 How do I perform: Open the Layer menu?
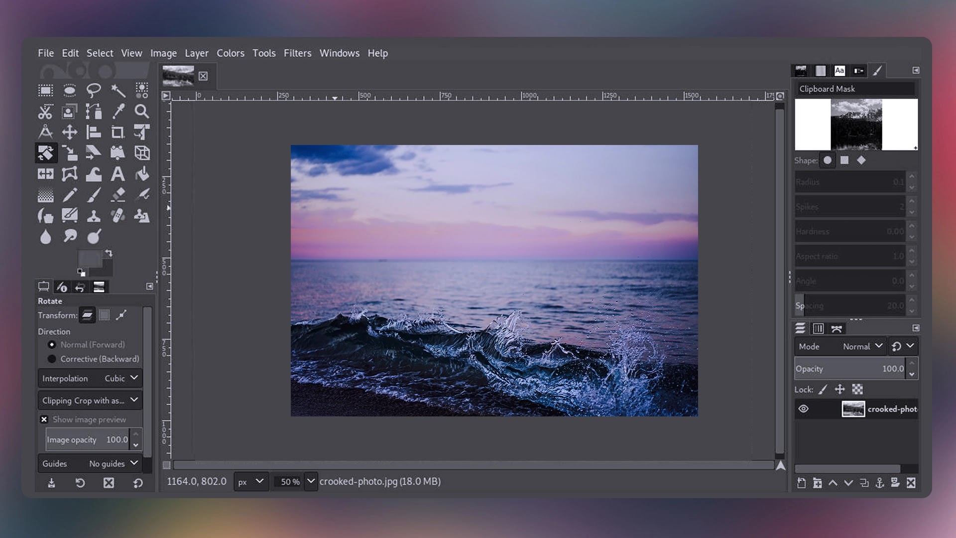[x=197, y=53]
